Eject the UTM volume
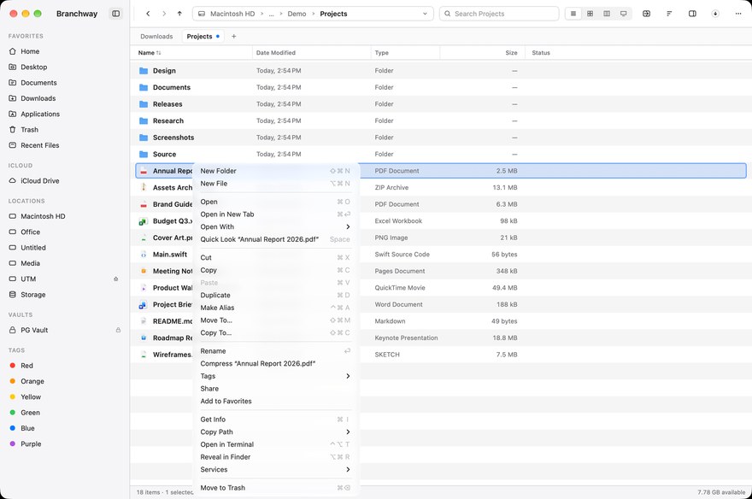The width and height of the screenshot is (752, 499). pos(115,279)
